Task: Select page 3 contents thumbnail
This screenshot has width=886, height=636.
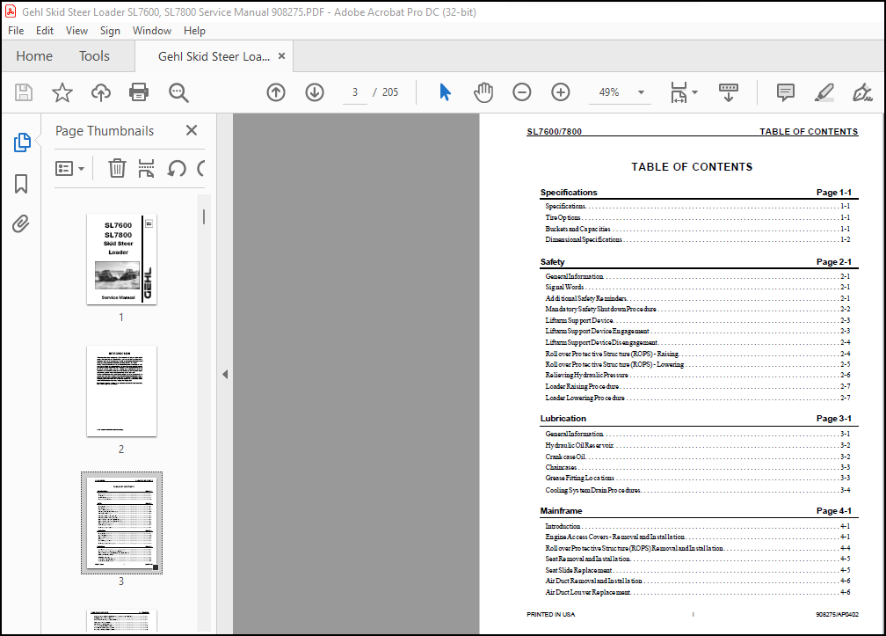Action: [x=121, y=523]
